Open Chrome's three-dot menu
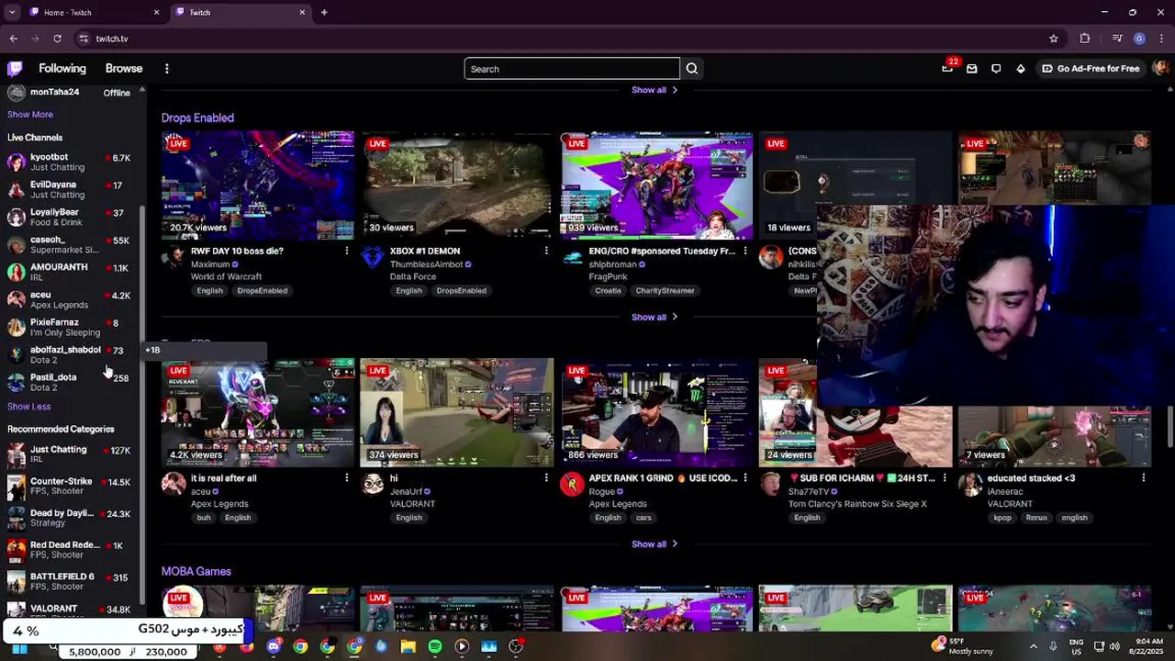 click(1161, 39)
